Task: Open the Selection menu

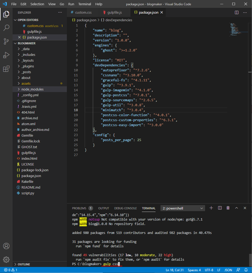Action: coord(37,4)
